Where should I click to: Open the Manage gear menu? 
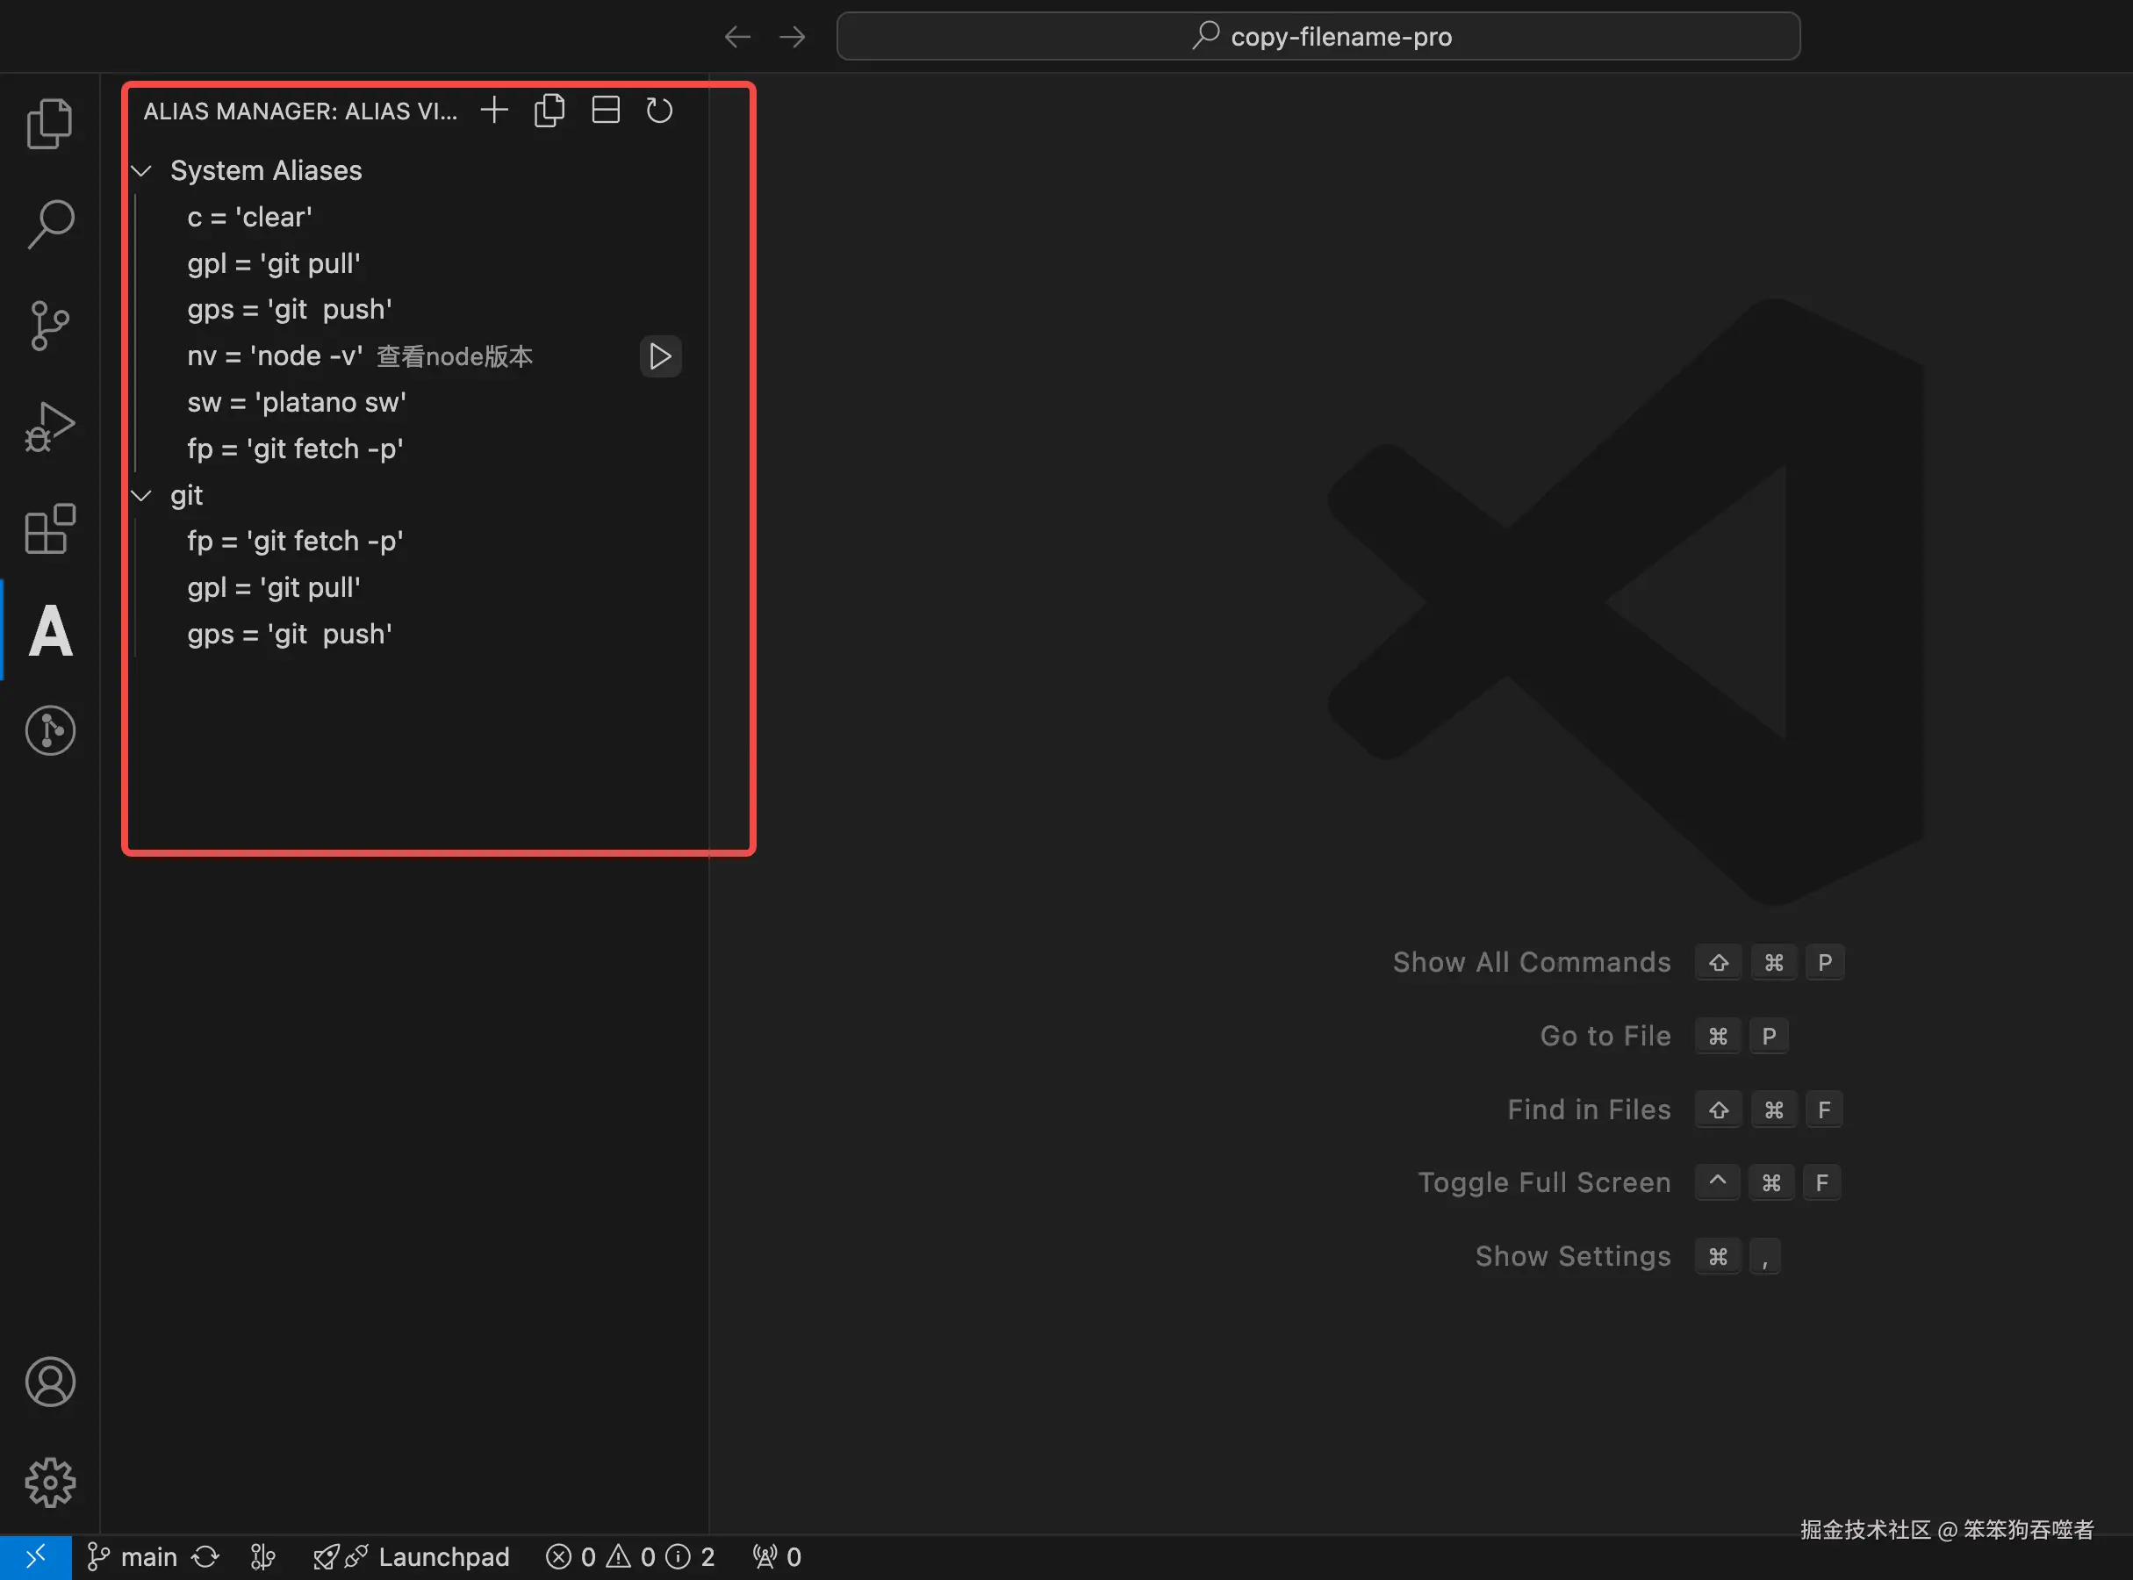click(50, 1483)
